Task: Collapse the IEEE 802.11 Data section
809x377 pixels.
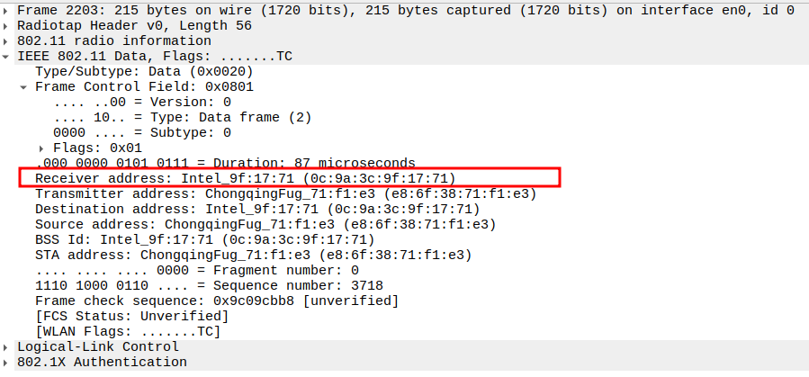Action: click(6, 56)
